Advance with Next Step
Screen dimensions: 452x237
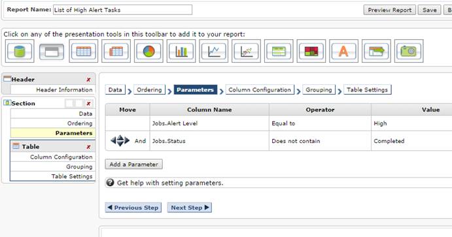click(x=190, y=208)
